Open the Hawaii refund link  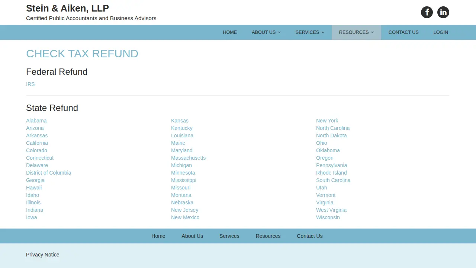point(34,188)
